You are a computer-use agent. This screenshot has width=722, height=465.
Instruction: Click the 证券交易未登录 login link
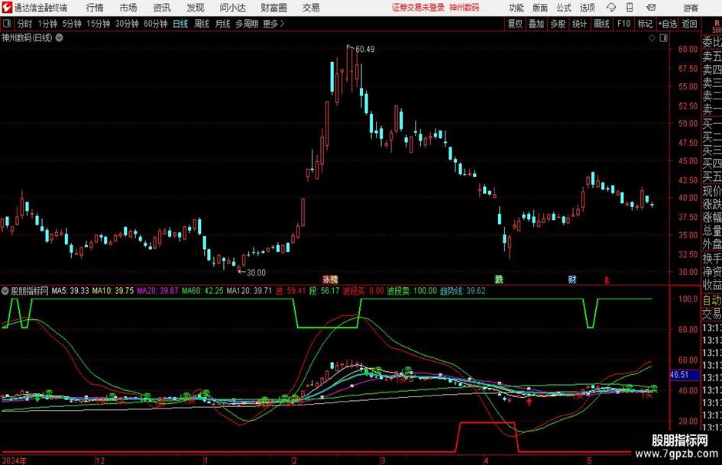(x=418, y=8)
